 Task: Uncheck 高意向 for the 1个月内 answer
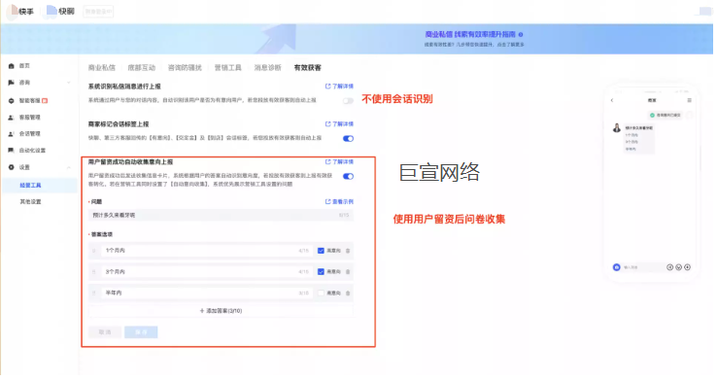[x=321, y=251]
